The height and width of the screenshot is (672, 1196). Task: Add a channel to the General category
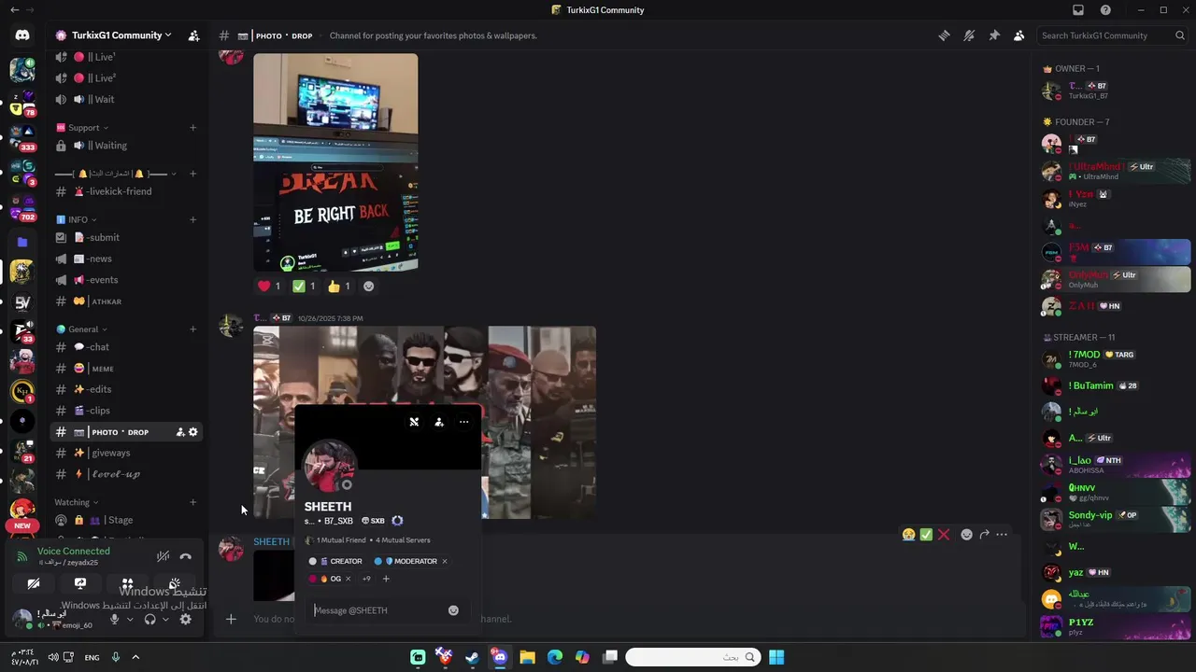[x=192, y=329]
